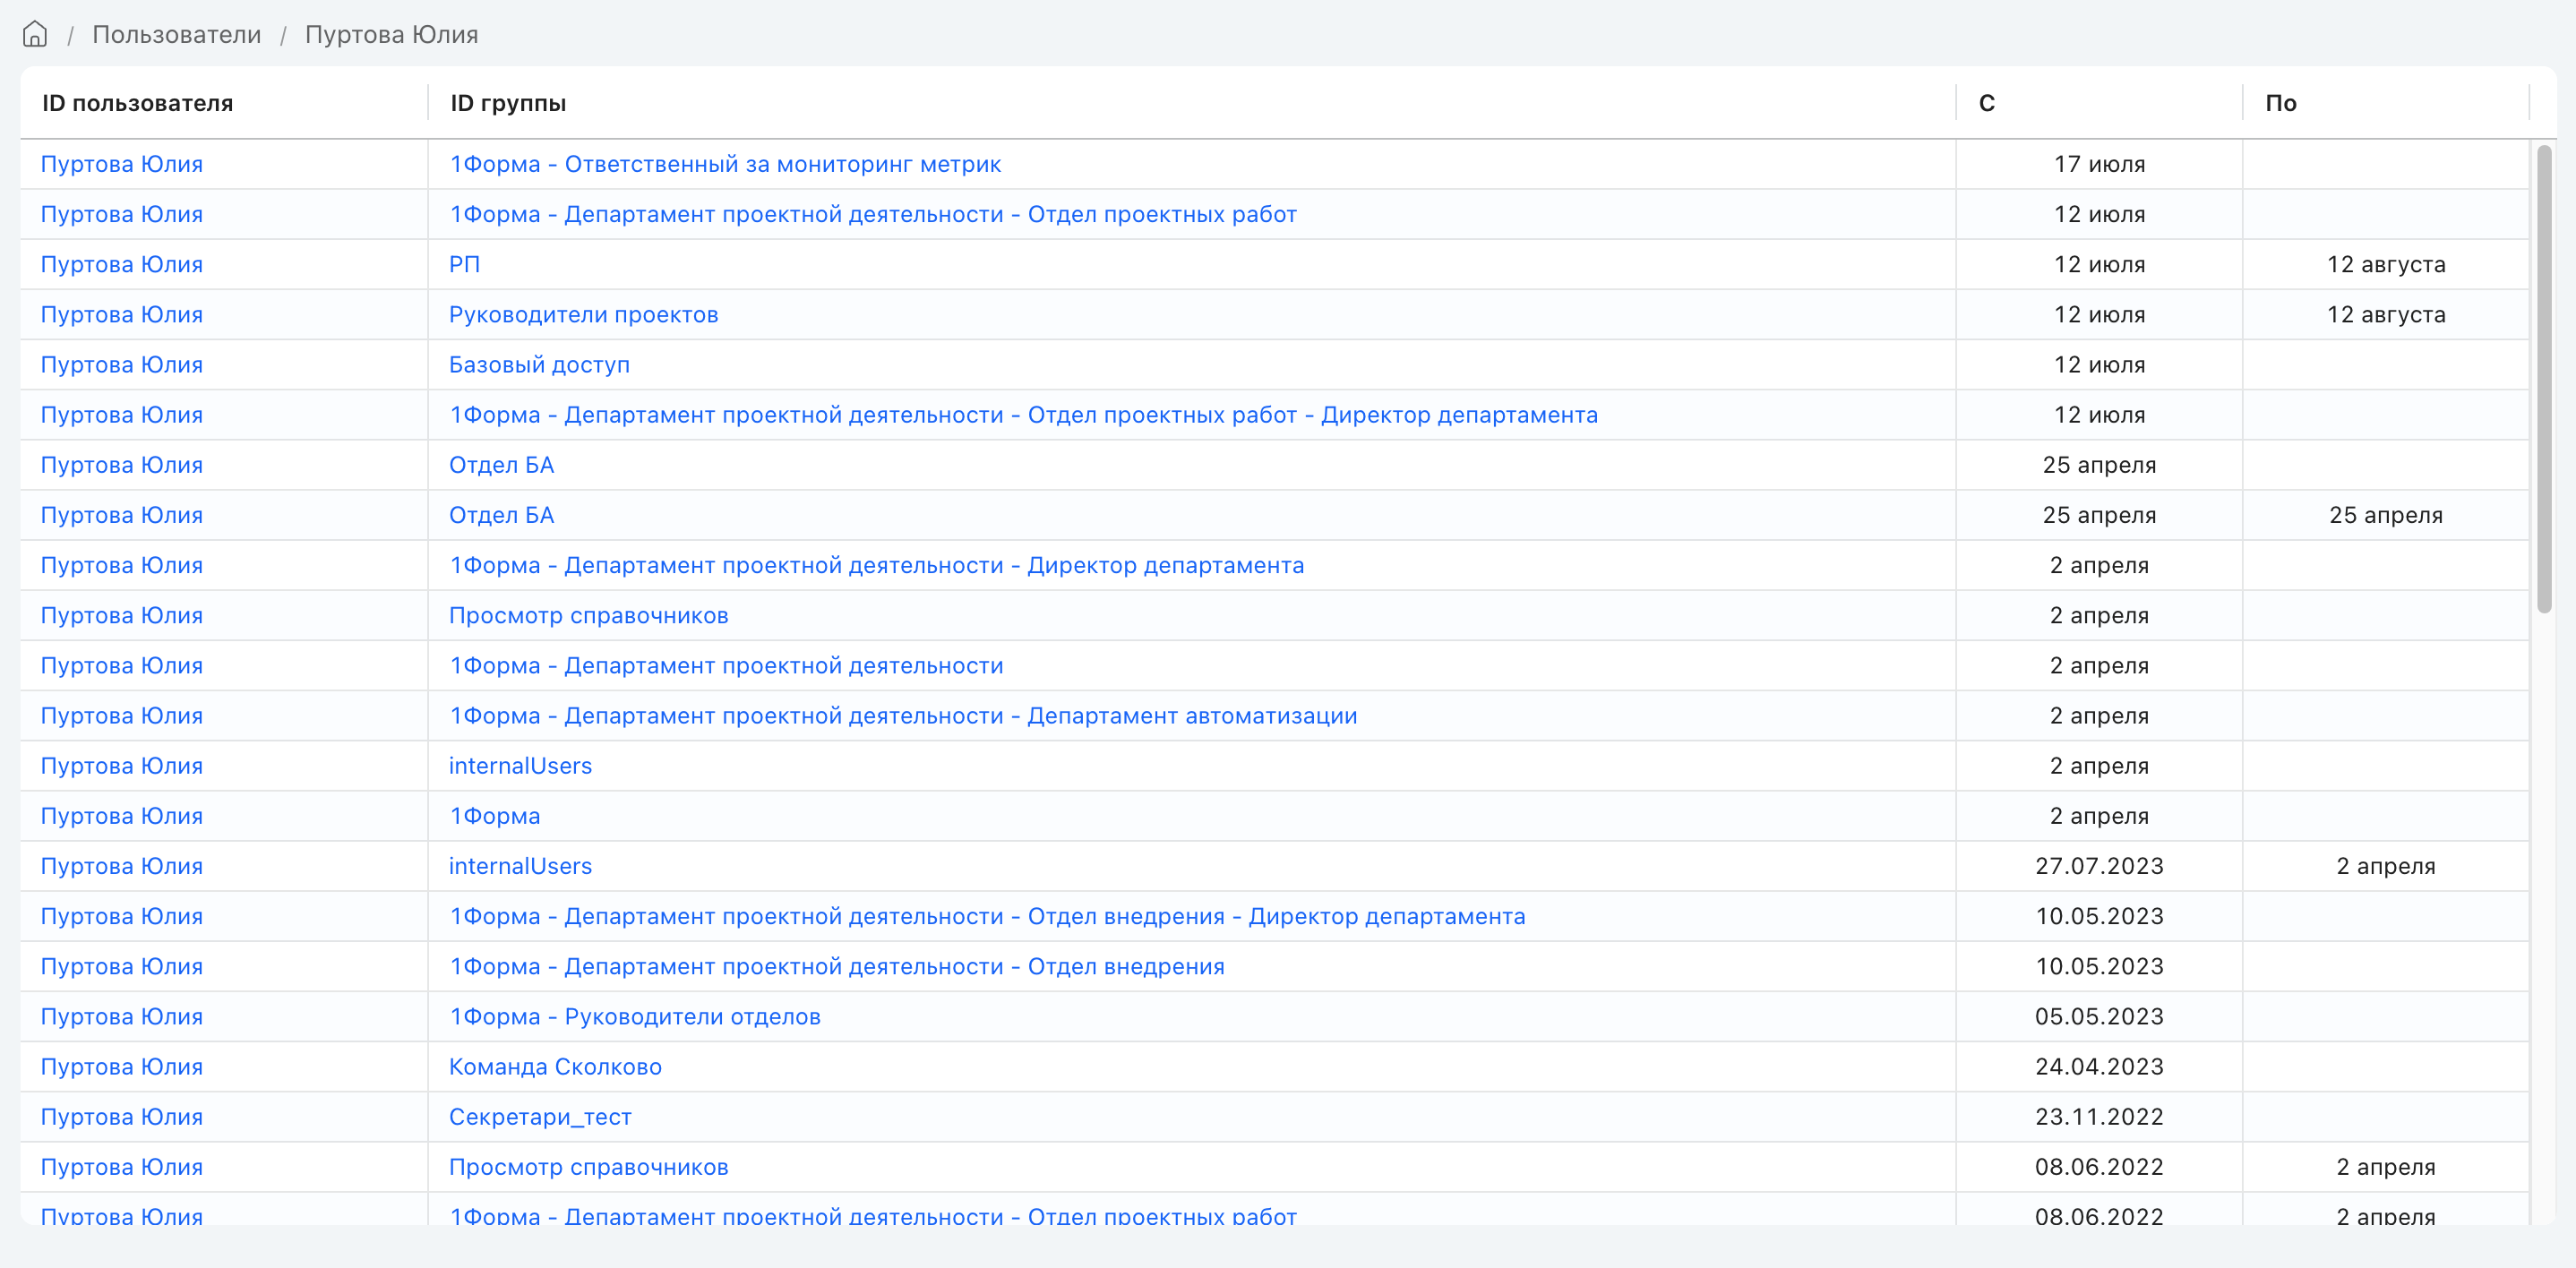
Task: Sort by ID пользователя column header
Action: click(137, 103)
